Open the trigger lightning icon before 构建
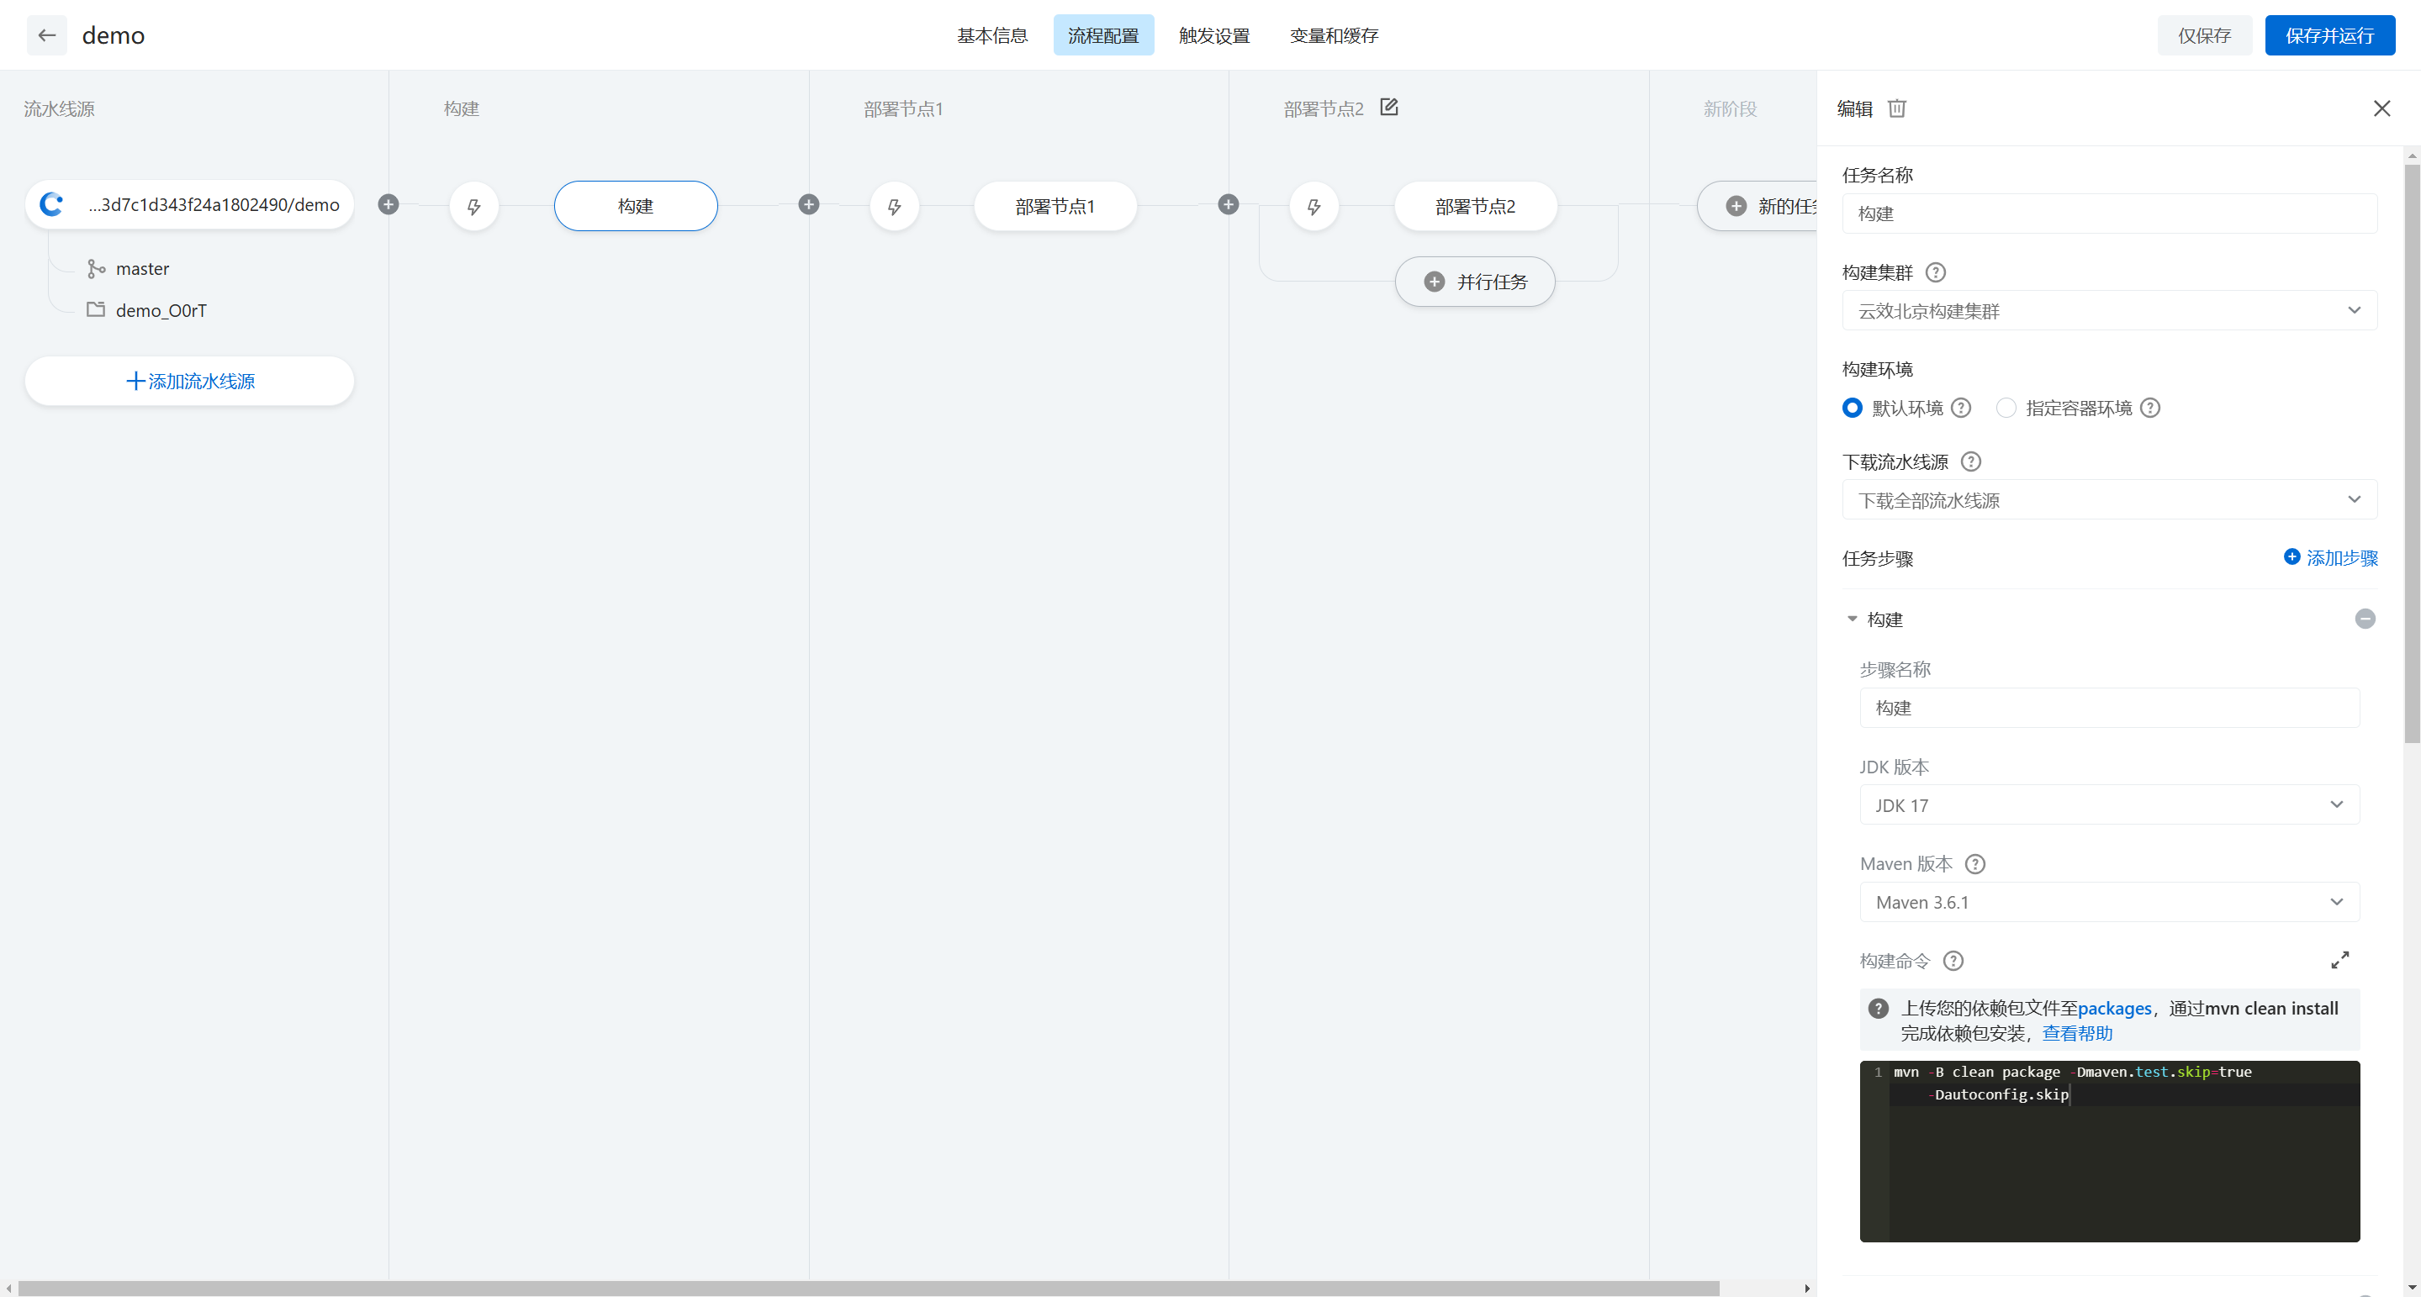The image size is (2421, 1297). (x=473, y=206)
